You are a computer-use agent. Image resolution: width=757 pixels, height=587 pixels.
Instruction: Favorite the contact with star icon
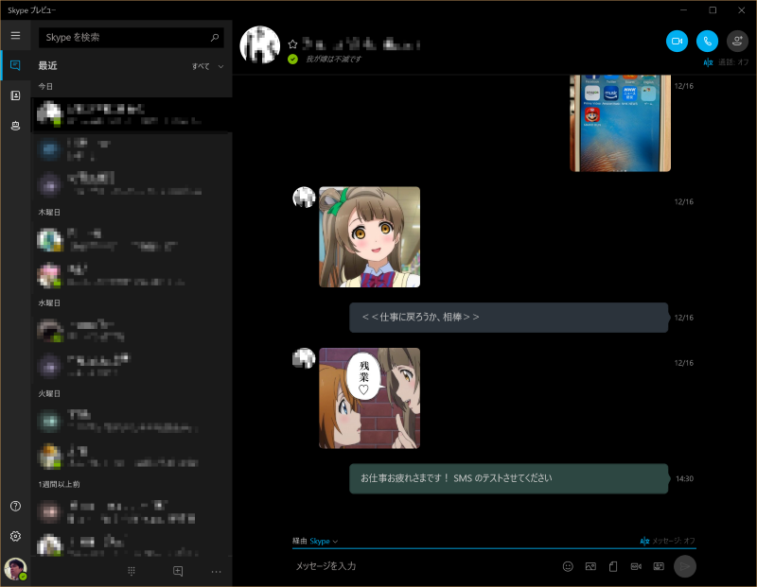(x=292, y=44)
